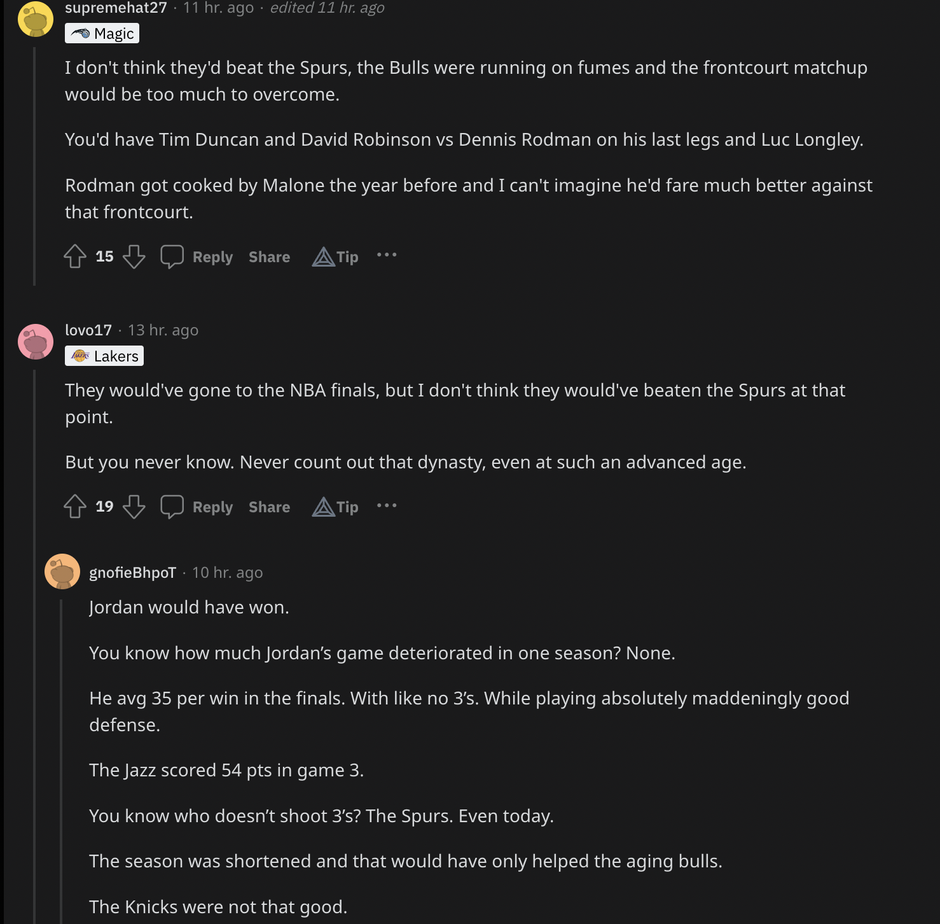Open the more options menu on lovo17's comment
The image size is (940, 924).
tap(387, 506)
